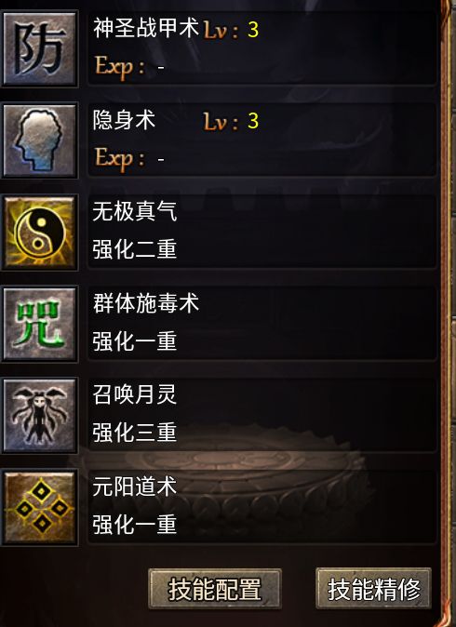Click 强化三重 under 召唤月灵
Image resolution: width=456 pixels, height=627 pixels.
pos(134,434)
